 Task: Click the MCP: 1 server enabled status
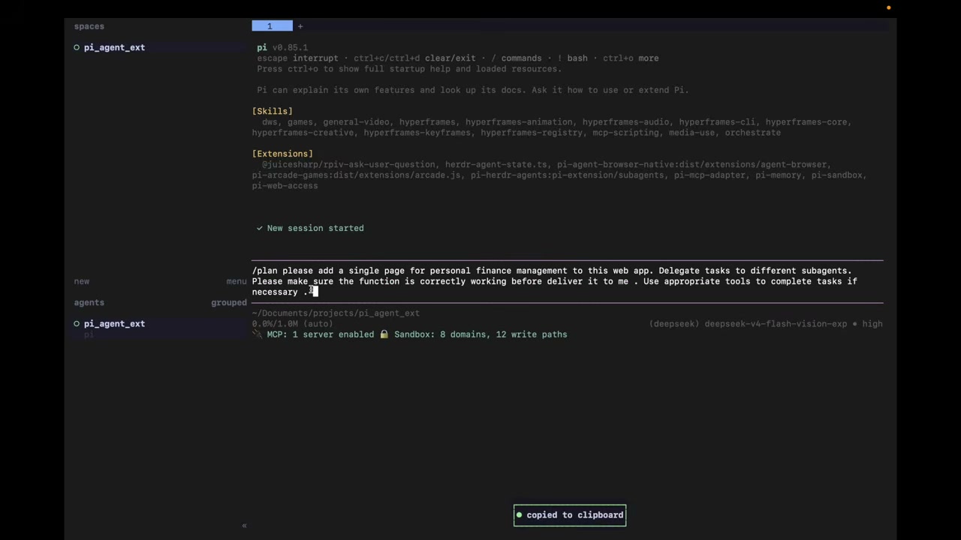point(321,334)
